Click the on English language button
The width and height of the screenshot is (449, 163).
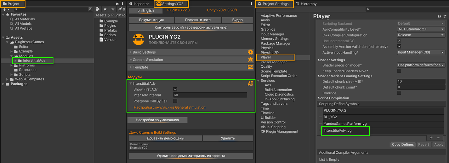click(x=145, y=10)
